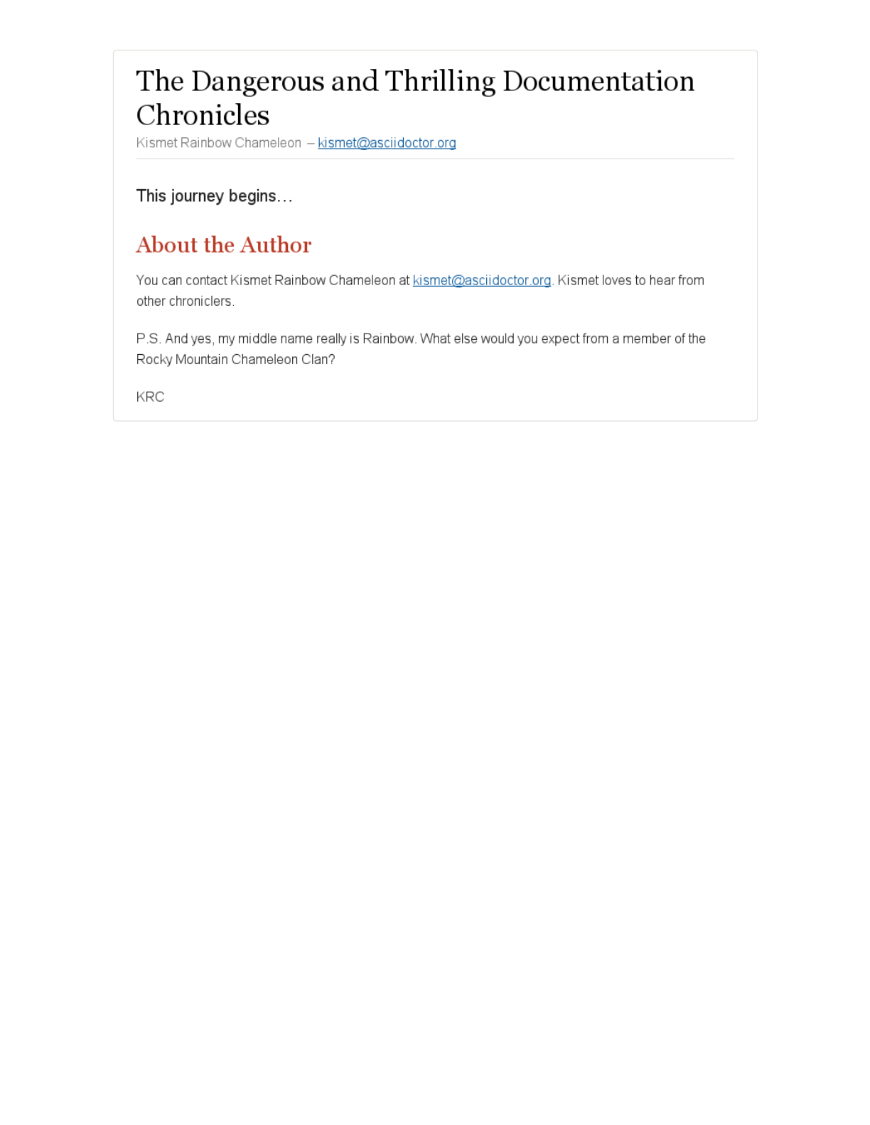Click the "KRC" signature text
The image size is (870, 1125).
click(150, 397)
